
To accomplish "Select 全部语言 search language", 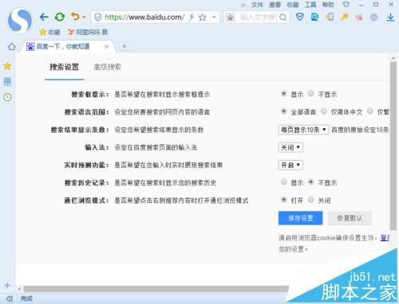I will tap(284, 111).
